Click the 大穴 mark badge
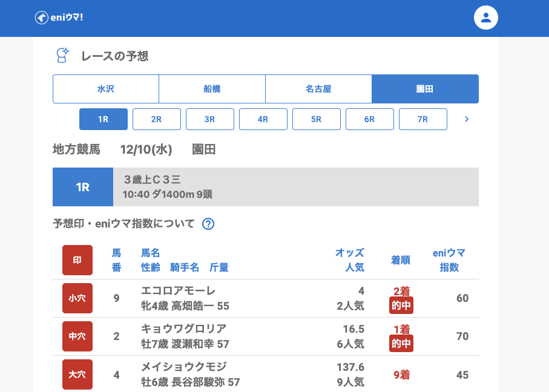549x392 pixels. (x=77, y=374)
